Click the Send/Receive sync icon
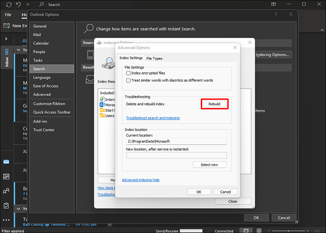Viewport: 326px width, 233px height. 9,4
